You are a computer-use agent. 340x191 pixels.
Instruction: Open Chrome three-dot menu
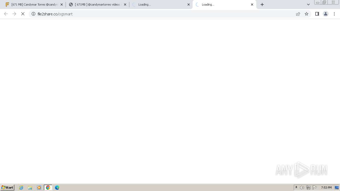[334, 14]
